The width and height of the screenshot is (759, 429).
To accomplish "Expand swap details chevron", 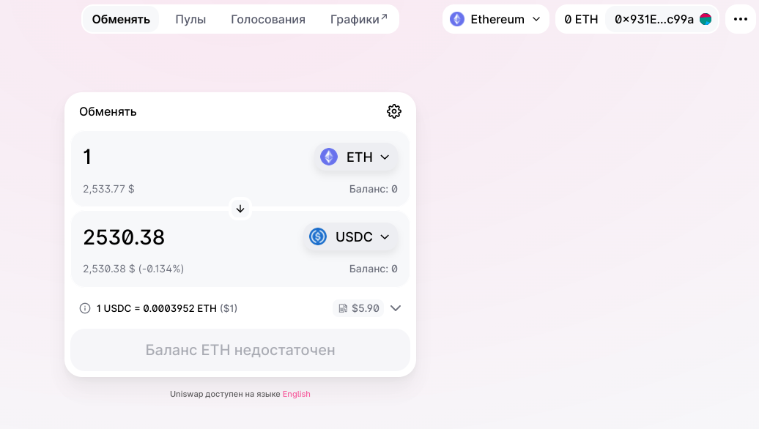I will coord(396,308).
